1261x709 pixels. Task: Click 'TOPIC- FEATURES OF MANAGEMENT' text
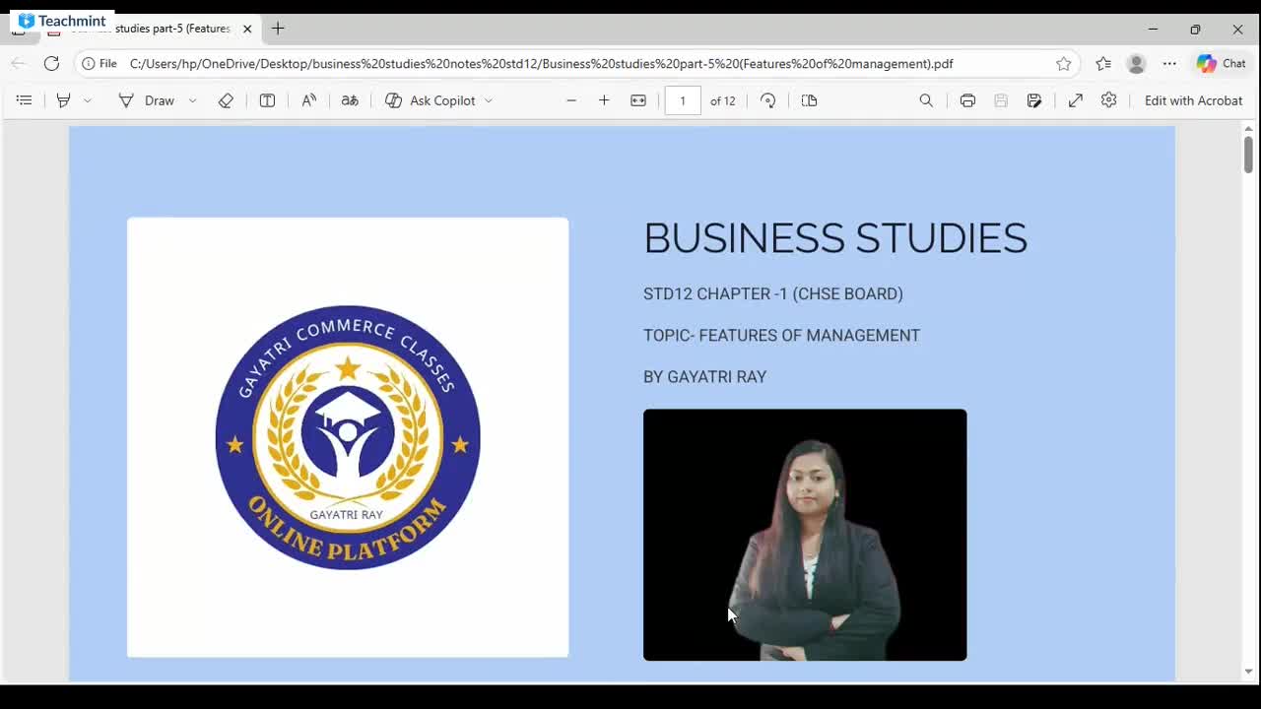coord(781,335)
